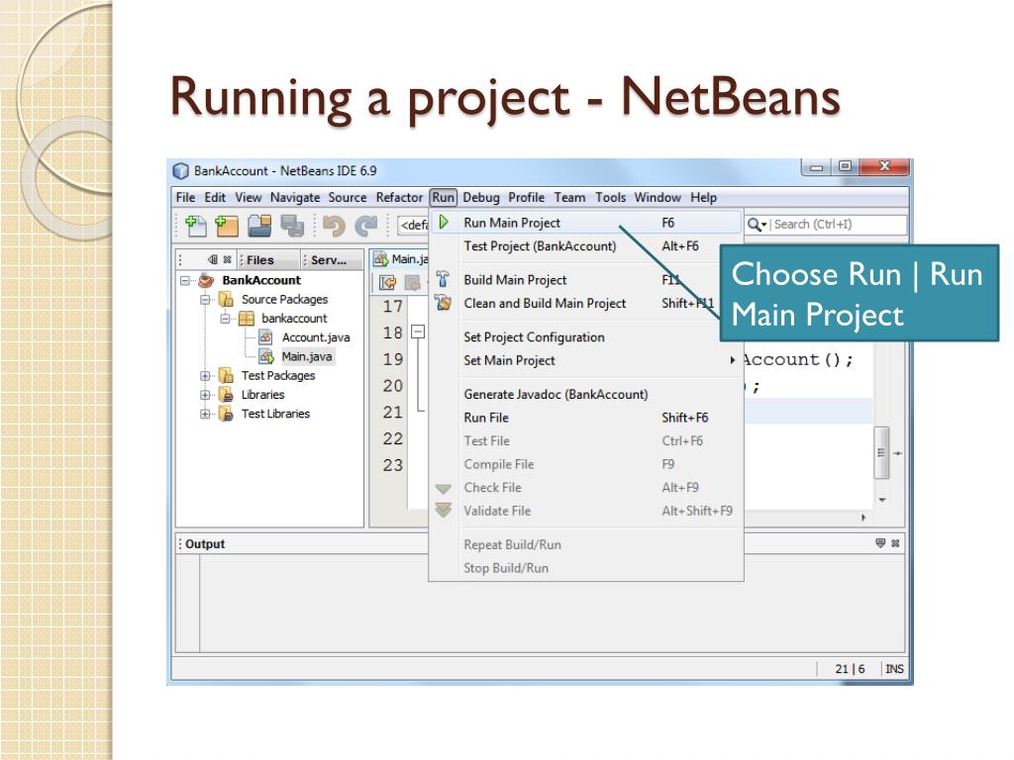This screenshot has height=760, width=1014.
Task: Click the Undo toolbar icon
Action: [x=334, y=226]
